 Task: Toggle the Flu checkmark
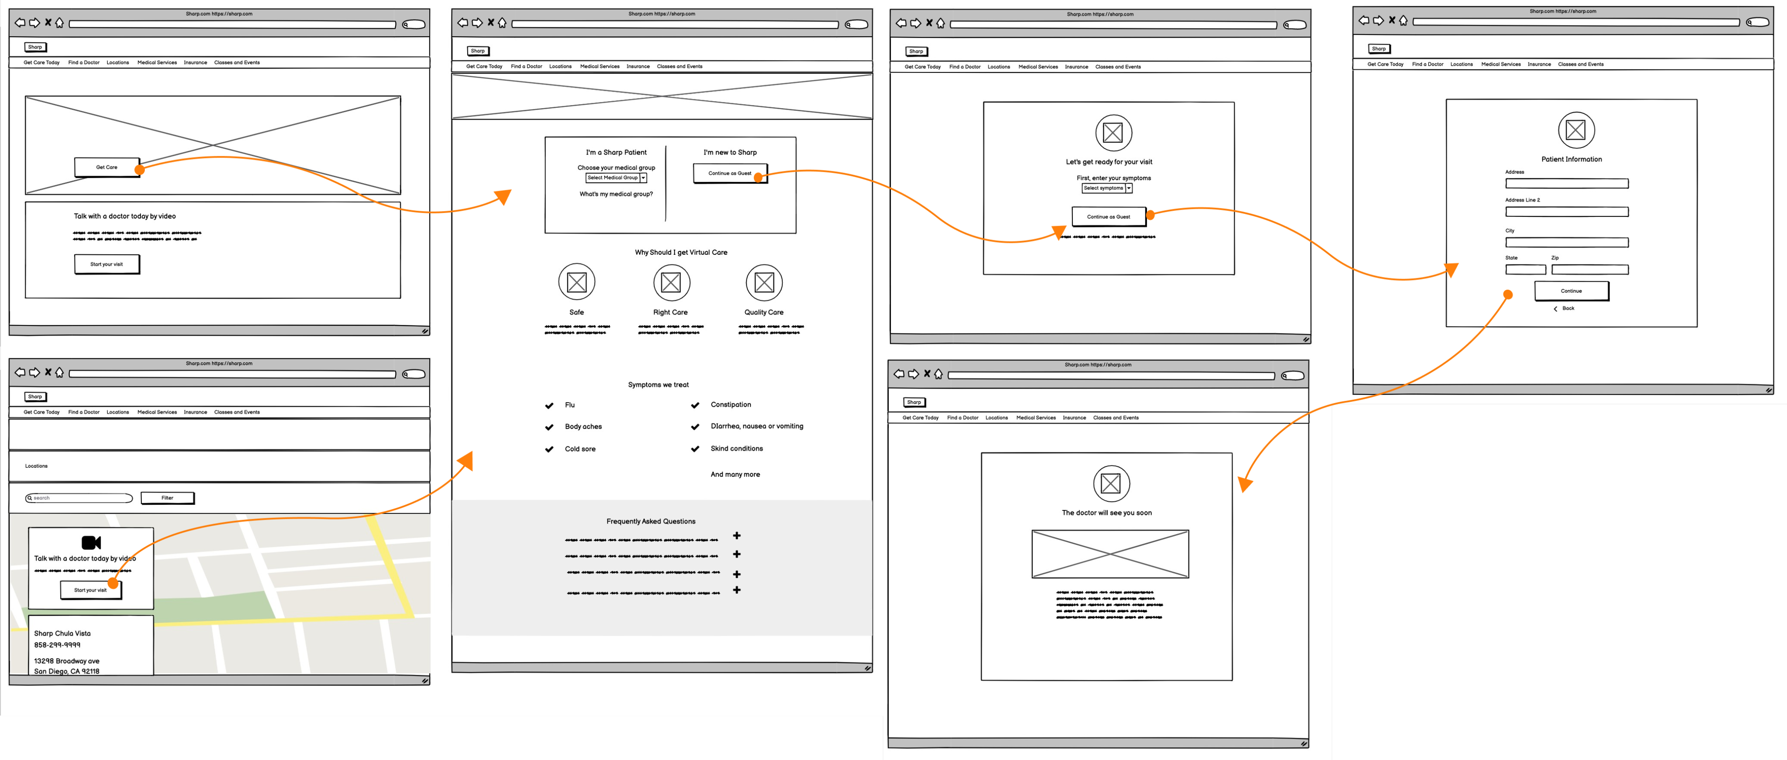(549, 406)
